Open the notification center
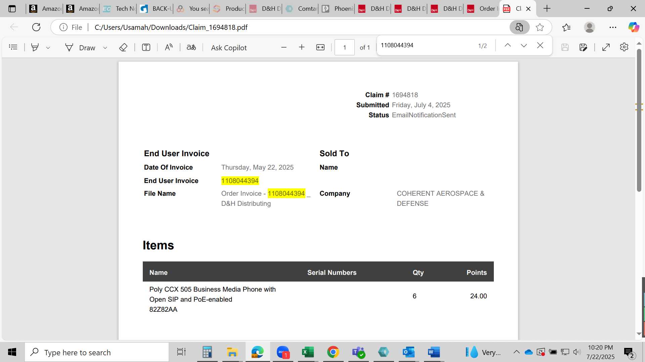 (629, 353)
